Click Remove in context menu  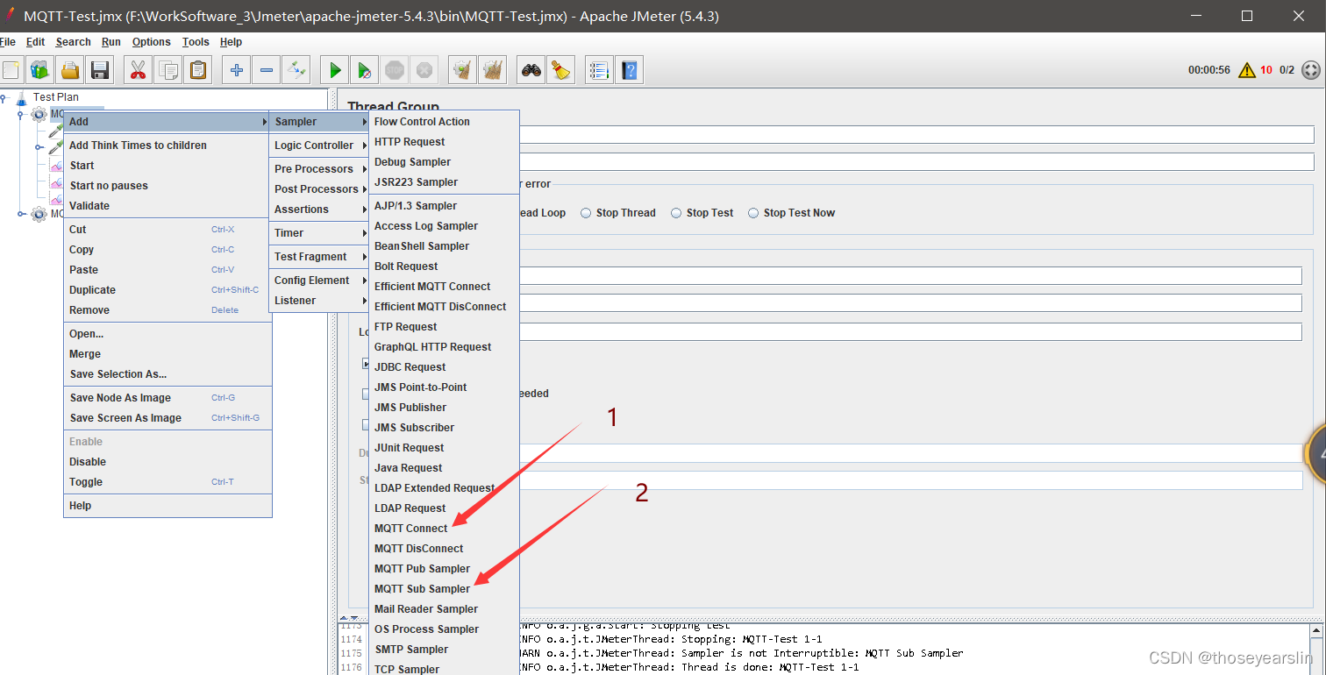point(168,310)
